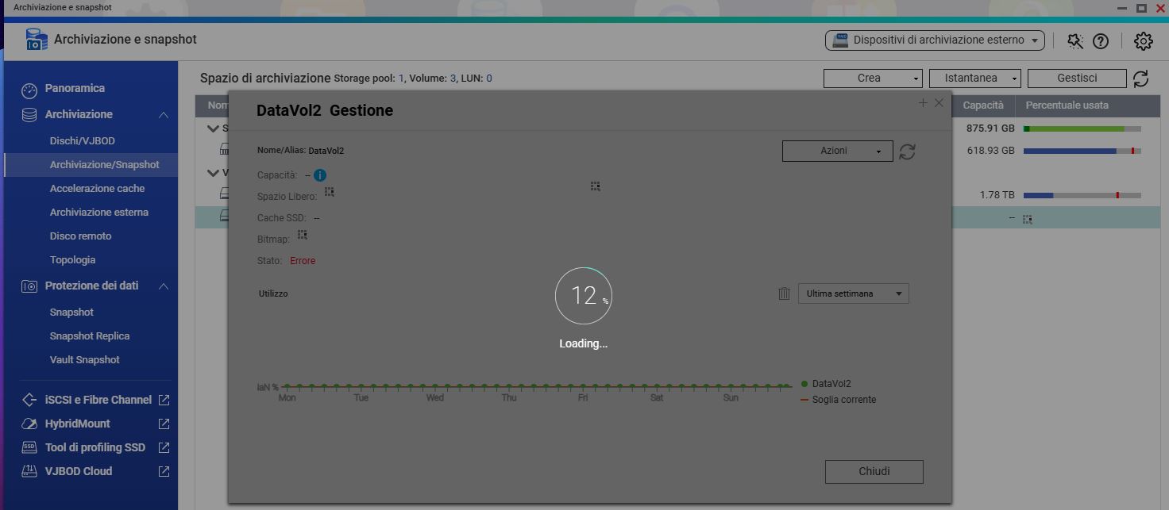Click the expand plus icon in dialog
This screenshot has width=1169, height=510.
point(923,103)
